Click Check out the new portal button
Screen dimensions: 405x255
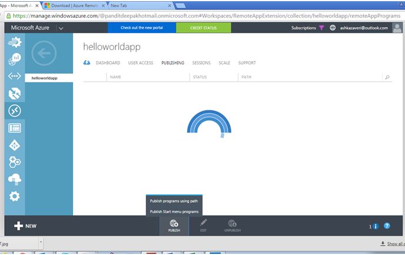tap(142, 28)
